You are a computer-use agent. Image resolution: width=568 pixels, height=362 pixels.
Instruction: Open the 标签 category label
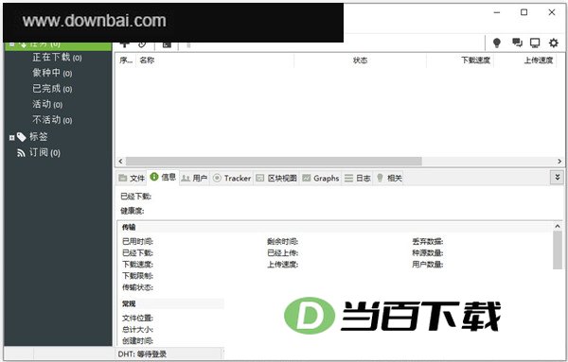pos(39,137)
